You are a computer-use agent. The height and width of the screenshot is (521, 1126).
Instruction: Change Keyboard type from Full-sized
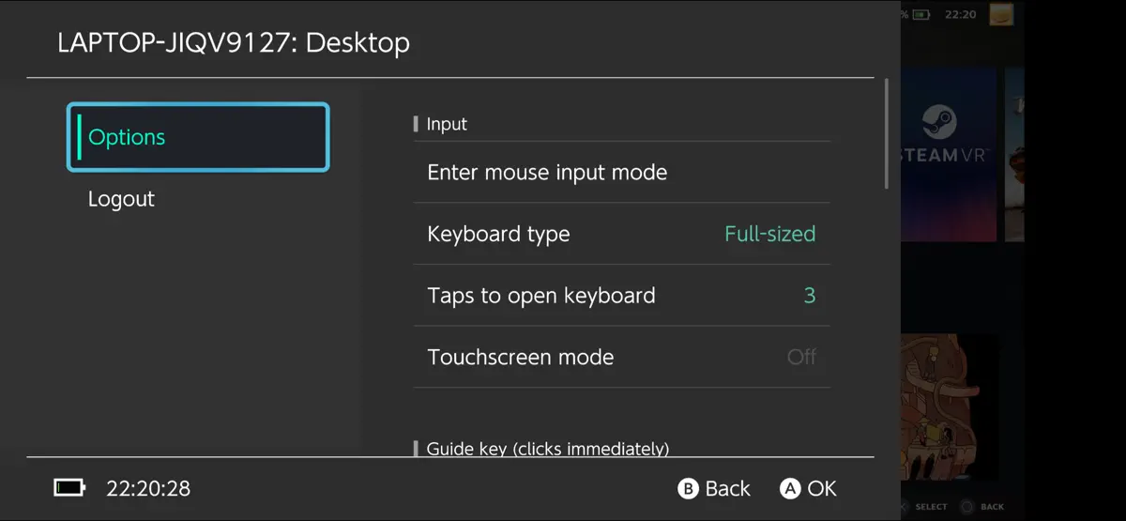point(622,234)
